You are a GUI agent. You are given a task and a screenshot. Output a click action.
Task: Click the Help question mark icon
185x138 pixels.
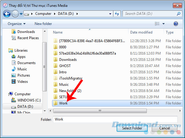pos(176,24)
